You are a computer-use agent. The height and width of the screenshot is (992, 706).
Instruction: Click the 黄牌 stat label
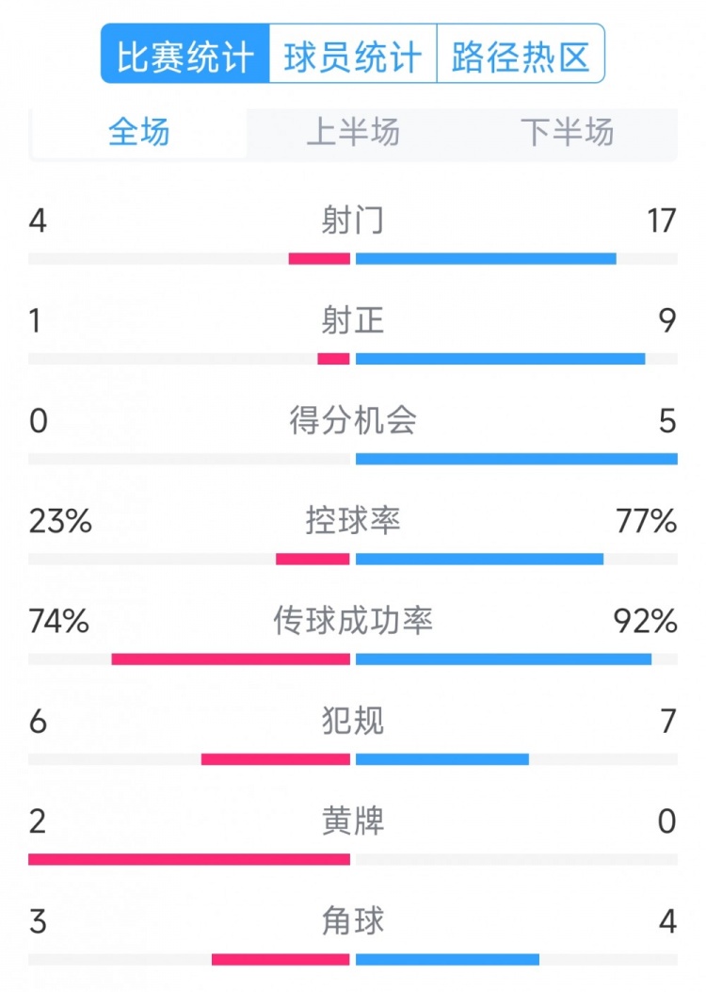[x=353, y=821]
